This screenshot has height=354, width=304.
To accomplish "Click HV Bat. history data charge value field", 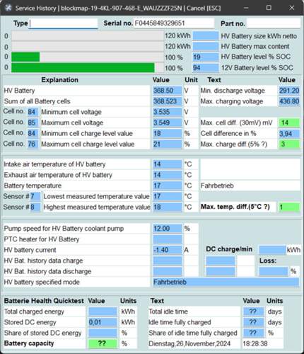I will 168,261.
